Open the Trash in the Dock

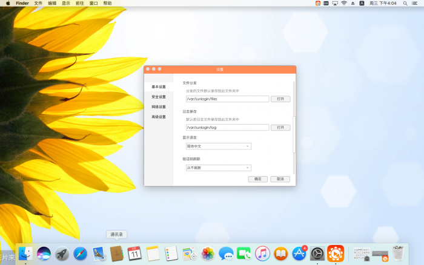point(398,254)
